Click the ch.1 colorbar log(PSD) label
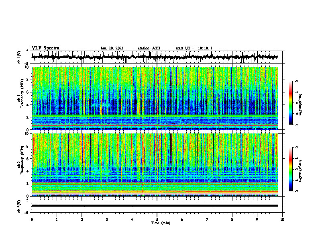 [x=300, y=105]
